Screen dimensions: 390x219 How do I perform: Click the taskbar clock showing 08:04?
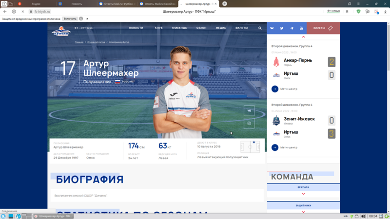(373, 216)
